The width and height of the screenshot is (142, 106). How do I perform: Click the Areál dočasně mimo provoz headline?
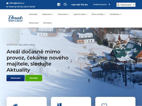[x=37, y=61]
